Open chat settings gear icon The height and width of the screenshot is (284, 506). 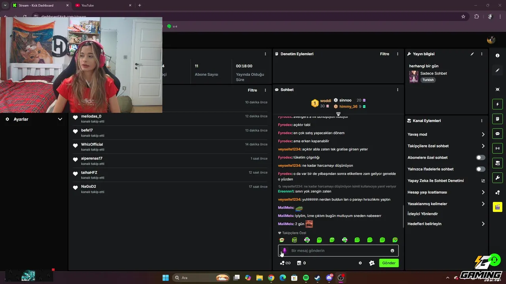tap(360, 263)
